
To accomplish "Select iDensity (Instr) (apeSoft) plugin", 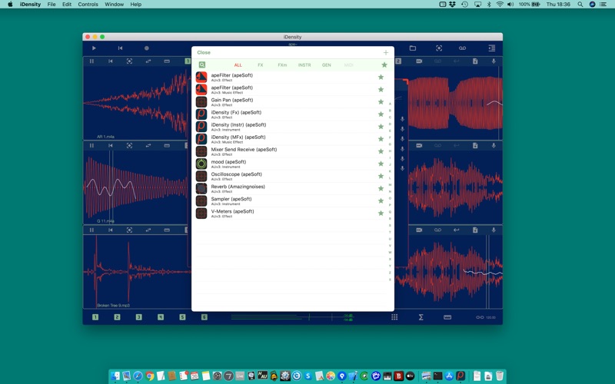I will (291, 127).
